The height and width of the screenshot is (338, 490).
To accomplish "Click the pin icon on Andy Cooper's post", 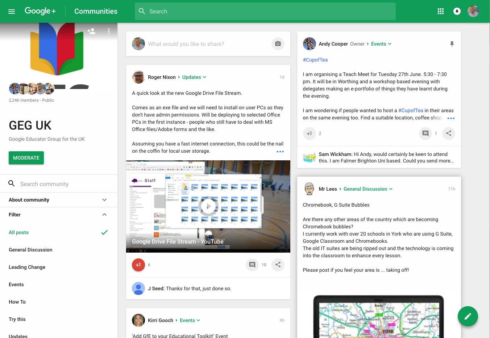I will click(x=452, y=44).
